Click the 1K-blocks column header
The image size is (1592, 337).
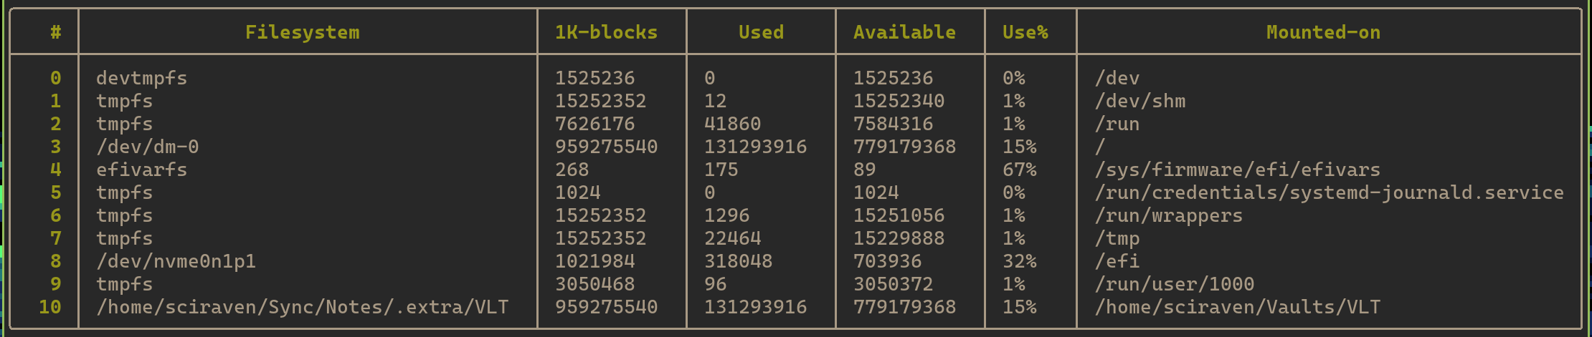606,32
